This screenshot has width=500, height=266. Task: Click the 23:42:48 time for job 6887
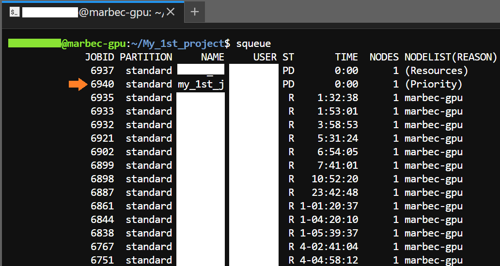(335, 192)
